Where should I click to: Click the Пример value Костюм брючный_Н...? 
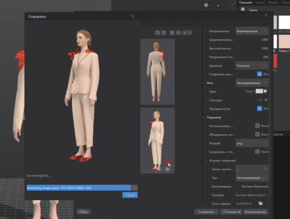coord(252,195)
